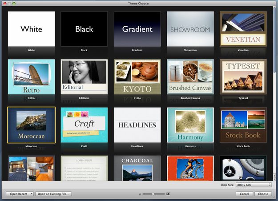This screenshot has width=278, height=201.
Task: Click the thumbnail size slider handle
Action: click(x=153, y=194)
